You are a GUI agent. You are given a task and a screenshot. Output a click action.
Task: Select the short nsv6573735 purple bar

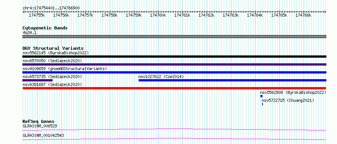(37, 80)
